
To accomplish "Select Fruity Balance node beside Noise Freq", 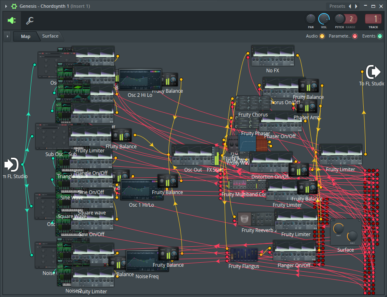I will click(169, 254).
